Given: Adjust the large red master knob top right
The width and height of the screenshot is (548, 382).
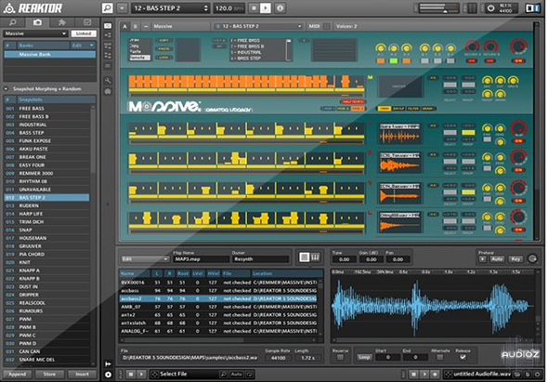Looking at the screenshot, I should (518, 46).
